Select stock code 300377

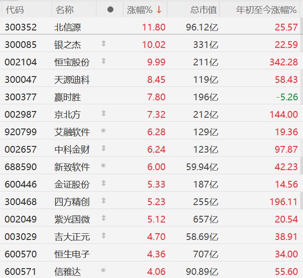pyautogui.click(x=21, y=97)
